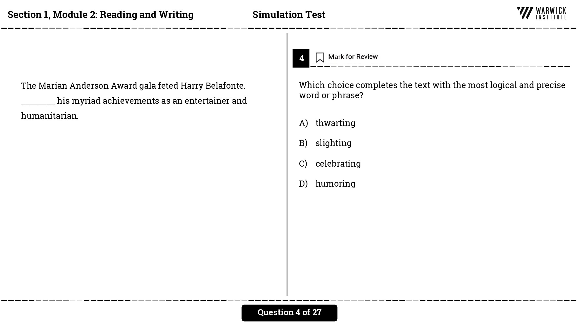Image resolution: width=579 pixels, height=326 pixels.
Task: Click the Section 1, Module 2 heading
Action: tap(100, 14)
